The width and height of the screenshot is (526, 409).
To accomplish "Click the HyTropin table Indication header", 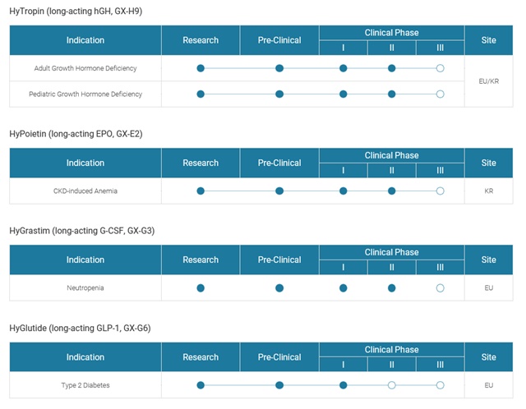I will 85,40.
